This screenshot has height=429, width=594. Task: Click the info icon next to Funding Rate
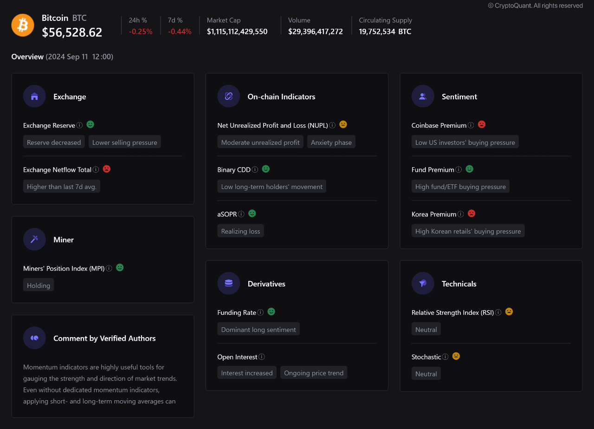(261, 312)
